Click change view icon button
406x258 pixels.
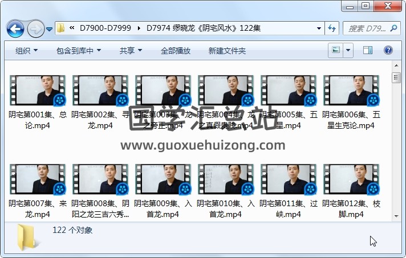(336, 50)
